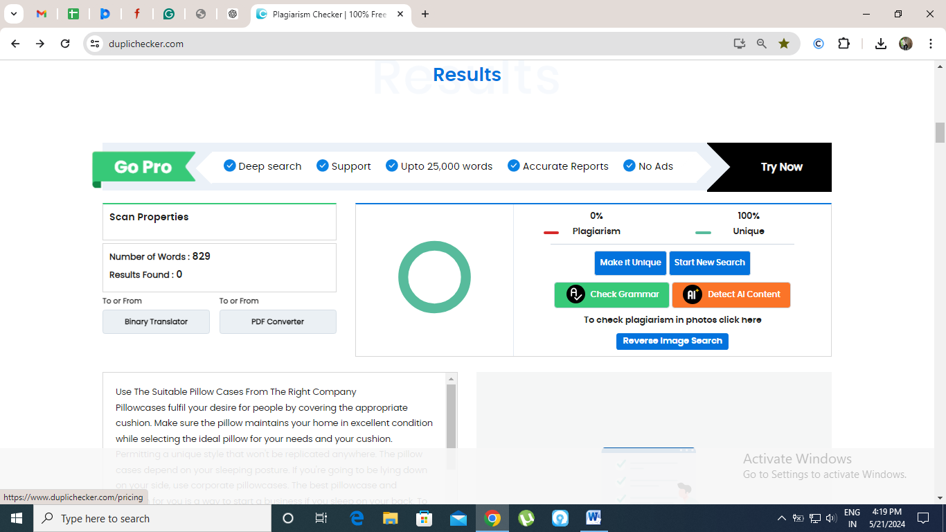
Task: Click Start New Search button
Action: 710,263
